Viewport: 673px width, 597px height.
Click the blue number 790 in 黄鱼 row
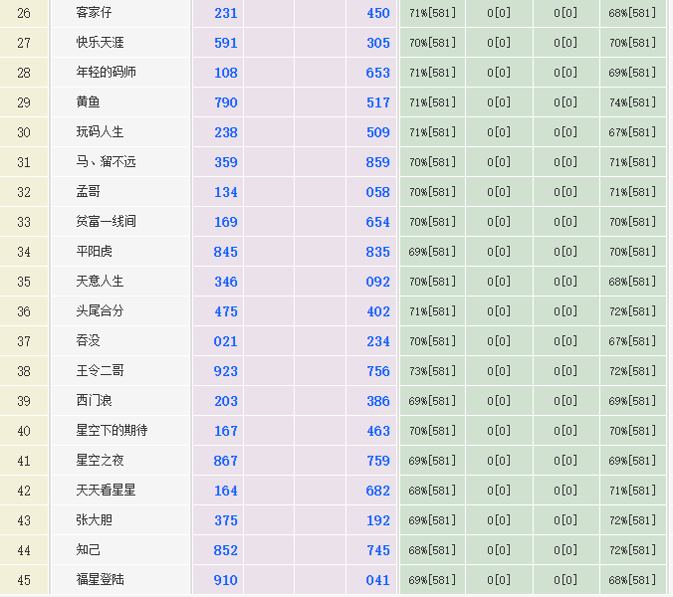coord(226,102)
